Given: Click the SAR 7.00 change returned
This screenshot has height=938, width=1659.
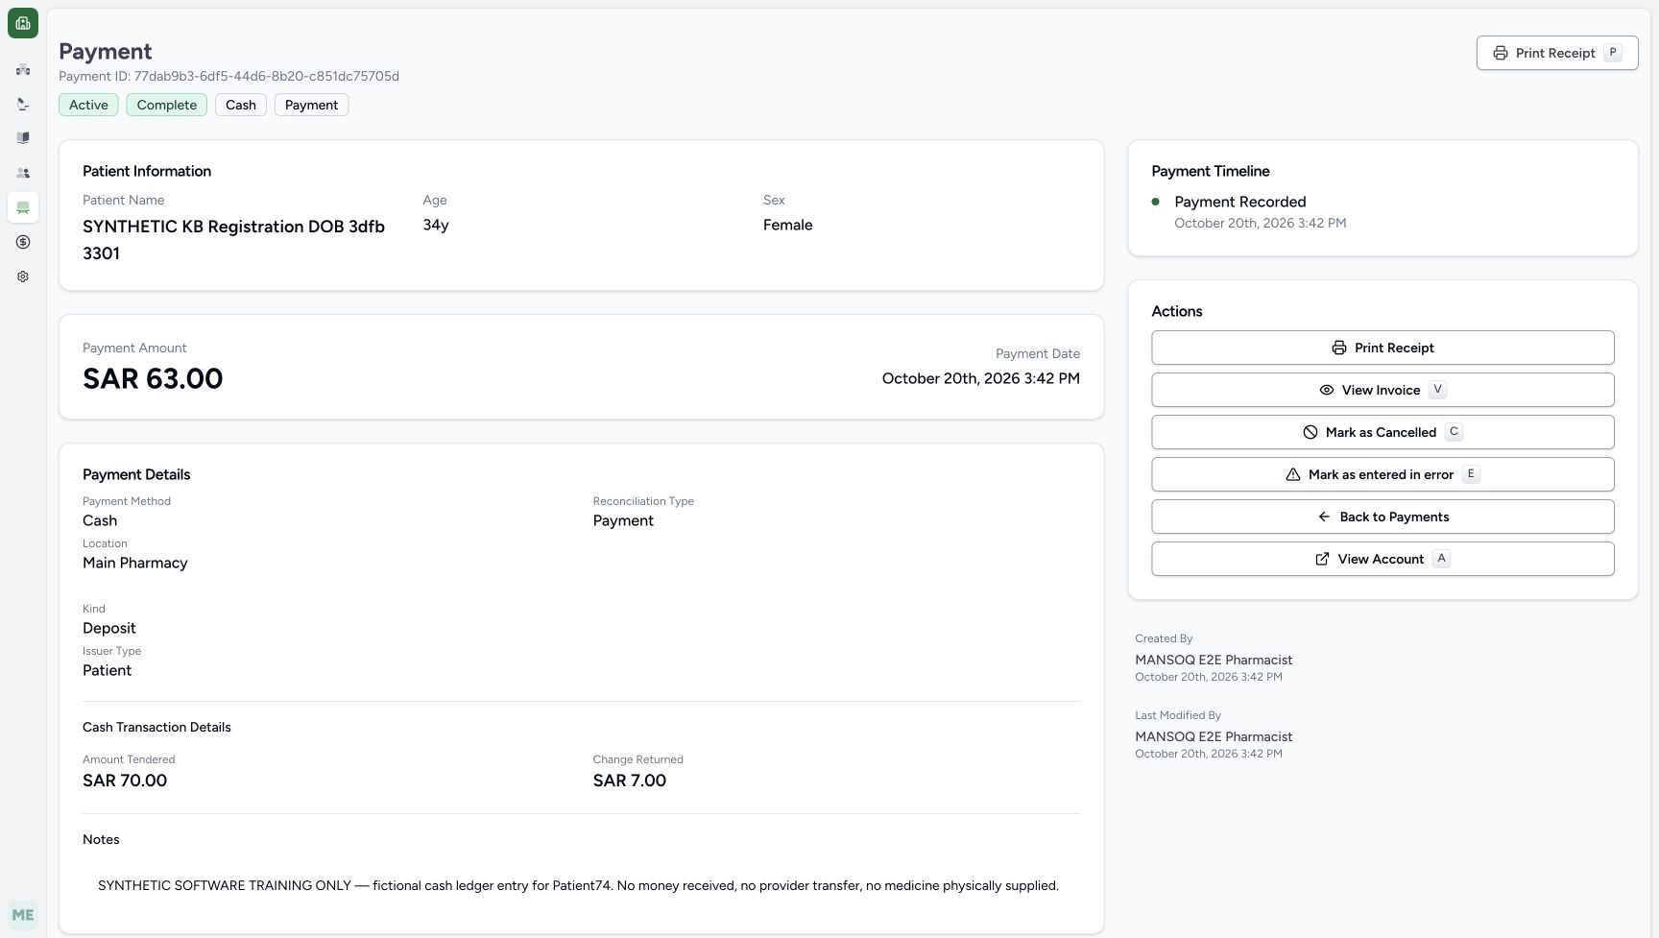Looking at the screenshot, I should 630,781.
